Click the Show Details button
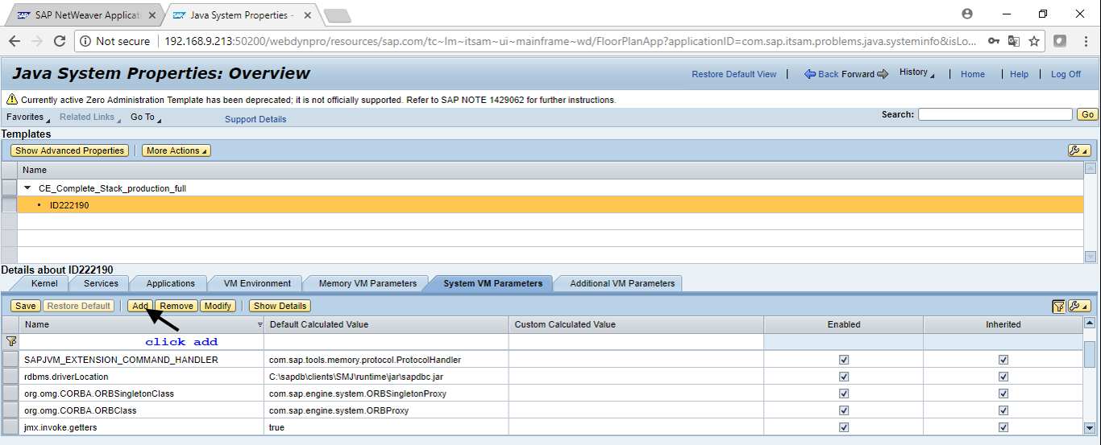This screenshot has height=445, width=1101. (x=280, y=306)
